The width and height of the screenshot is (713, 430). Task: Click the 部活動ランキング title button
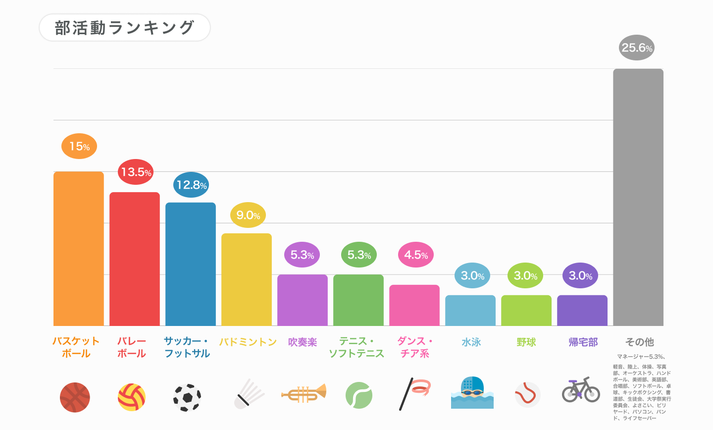pos(124,28)
